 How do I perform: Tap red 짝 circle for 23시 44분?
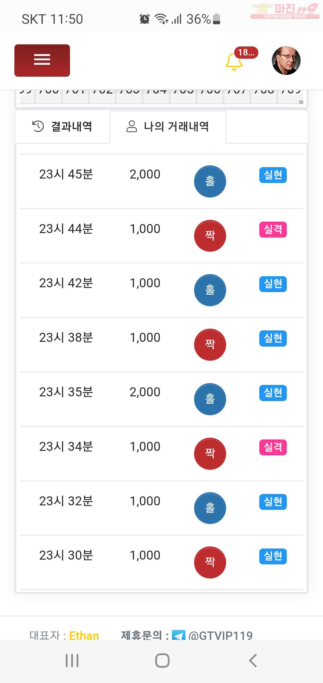pyautogui.click(x=210, y=236)
